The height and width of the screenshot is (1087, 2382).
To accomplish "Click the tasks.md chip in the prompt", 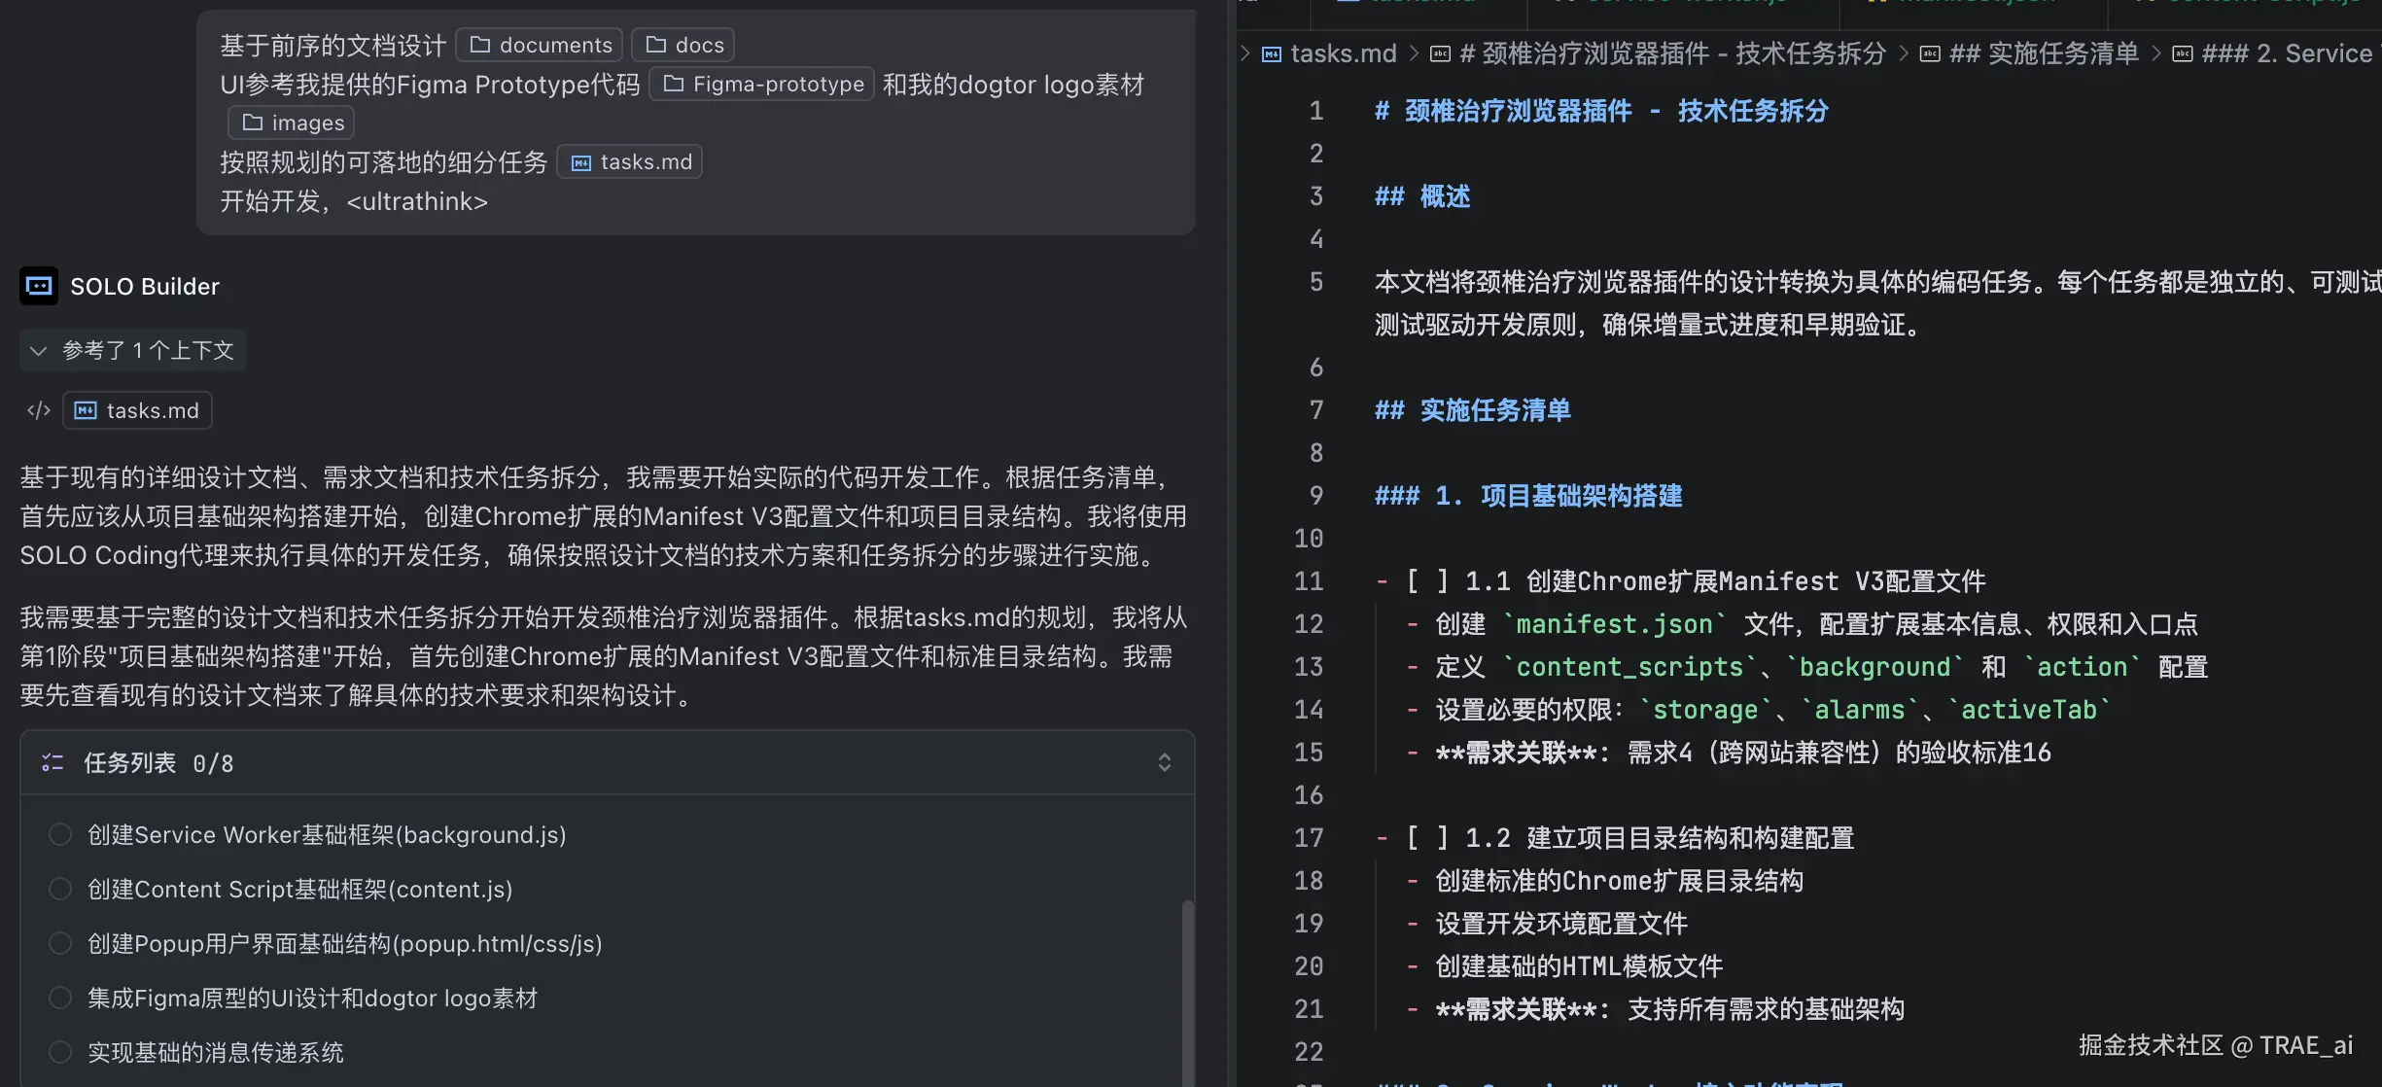I will click(630, 161).
